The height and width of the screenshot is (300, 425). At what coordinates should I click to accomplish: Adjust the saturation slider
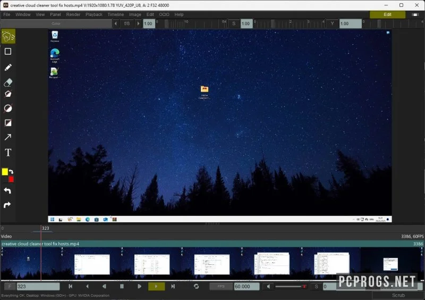(290, 23)
